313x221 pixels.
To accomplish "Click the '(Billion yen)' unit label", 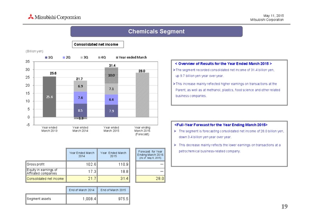I will coord(34,51).
